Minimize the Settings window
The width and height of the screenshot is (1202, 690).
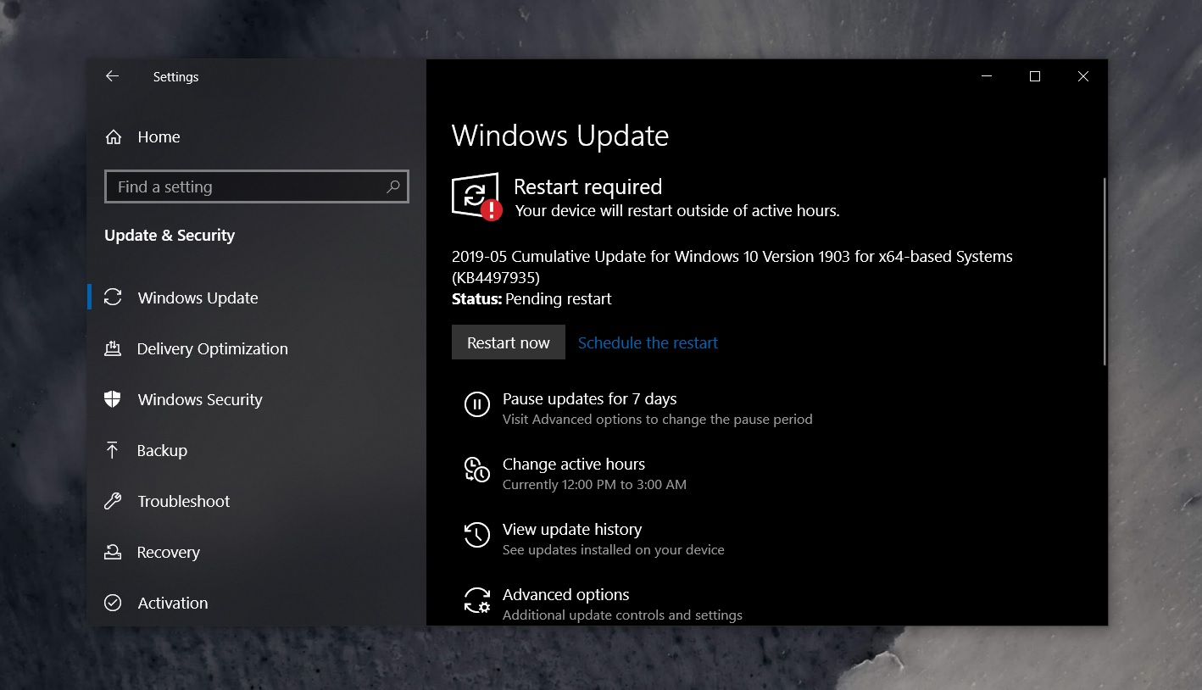pyautogui.click(x=987, y=76)
